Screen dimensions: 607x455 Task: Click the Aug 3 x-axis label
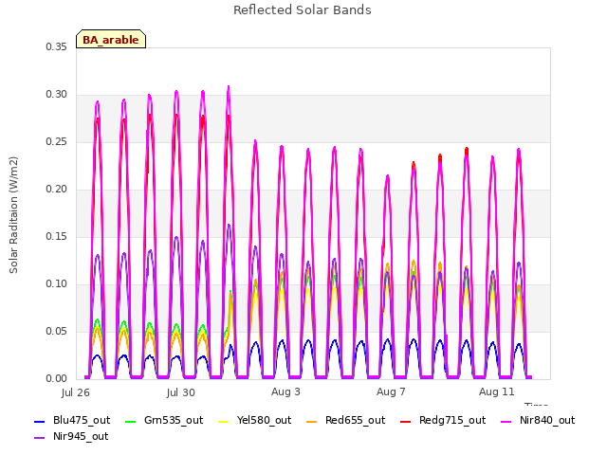(285, 391)
